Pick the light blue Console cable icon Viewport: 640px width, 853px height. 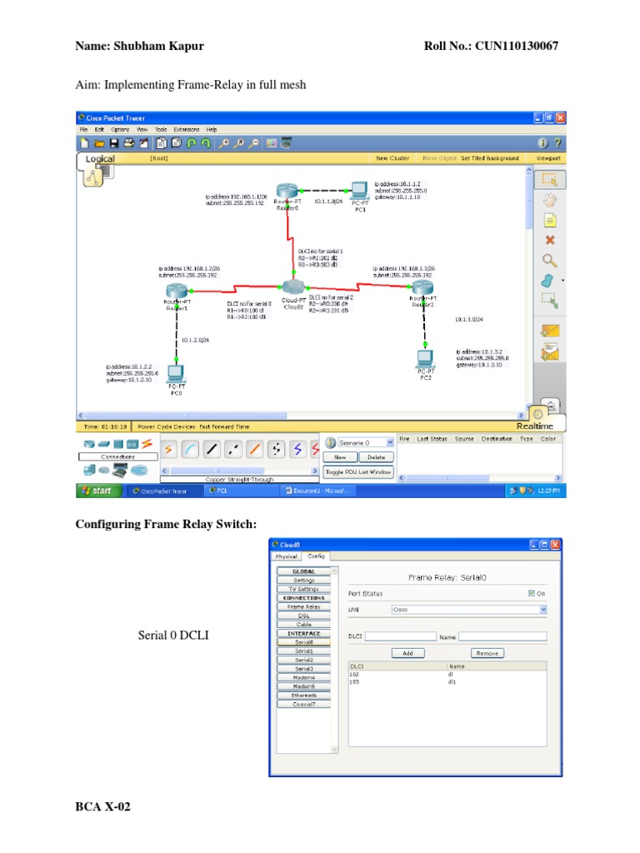click(190, 449)
